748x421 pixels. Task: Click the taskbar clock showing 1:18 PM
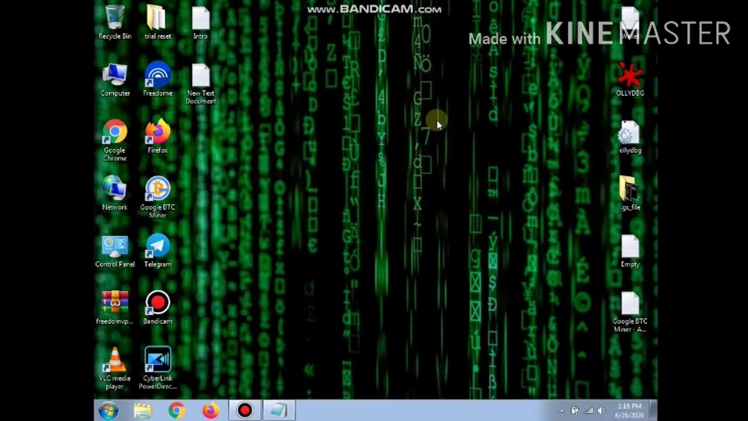tap(629, 410)
